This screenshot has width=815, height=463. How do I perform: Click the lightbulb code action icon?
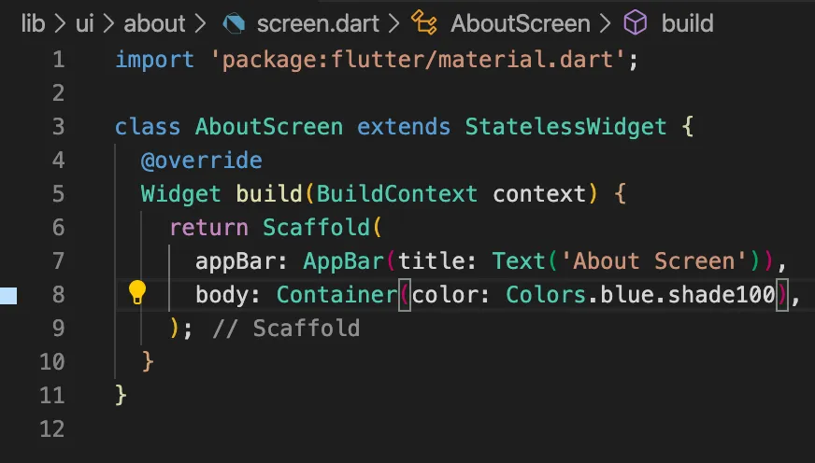pyautogui.click(x=137, y=293)
